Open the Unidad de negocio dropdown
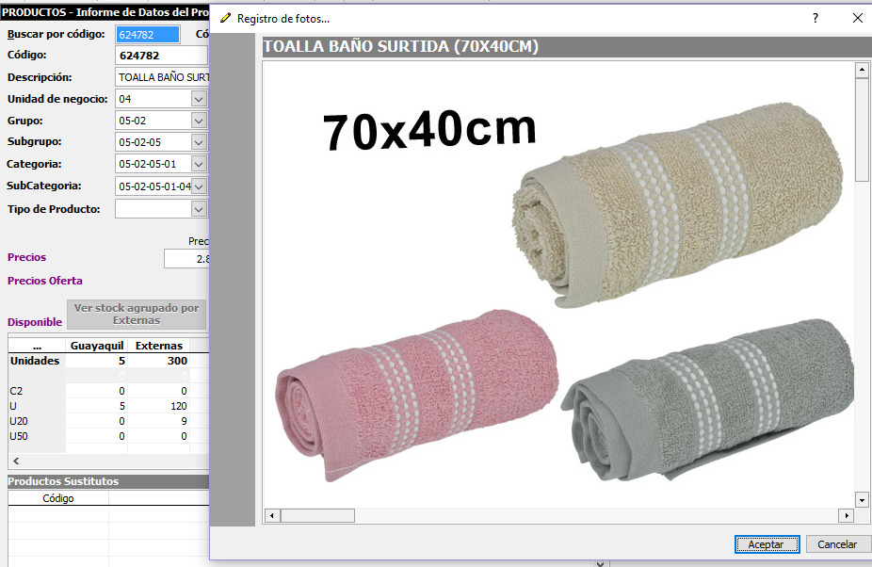The image size is (872, 567). click(x=198, y=99)
